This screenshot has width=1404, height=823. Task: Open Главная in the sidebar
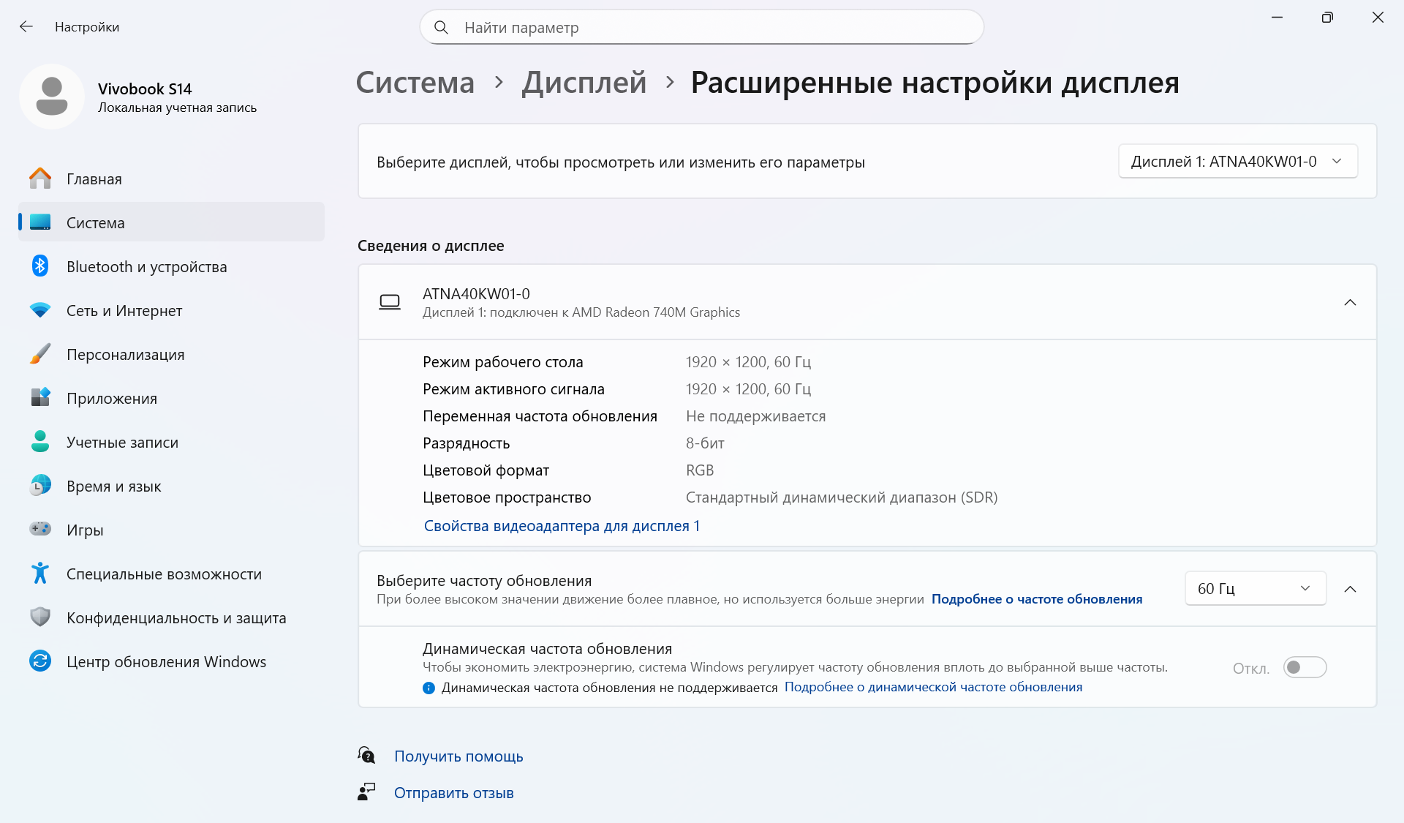171,178
